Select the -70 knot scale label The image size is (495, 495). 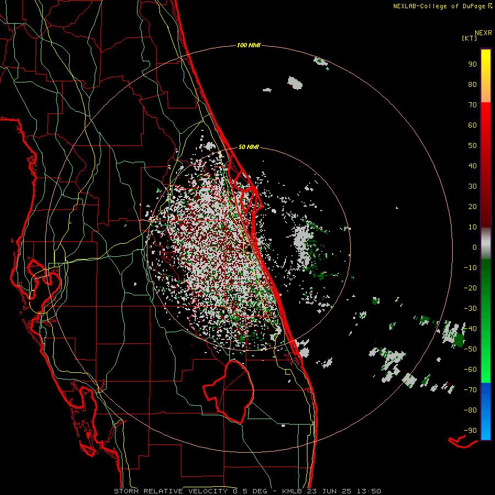(x=470, y=390)
